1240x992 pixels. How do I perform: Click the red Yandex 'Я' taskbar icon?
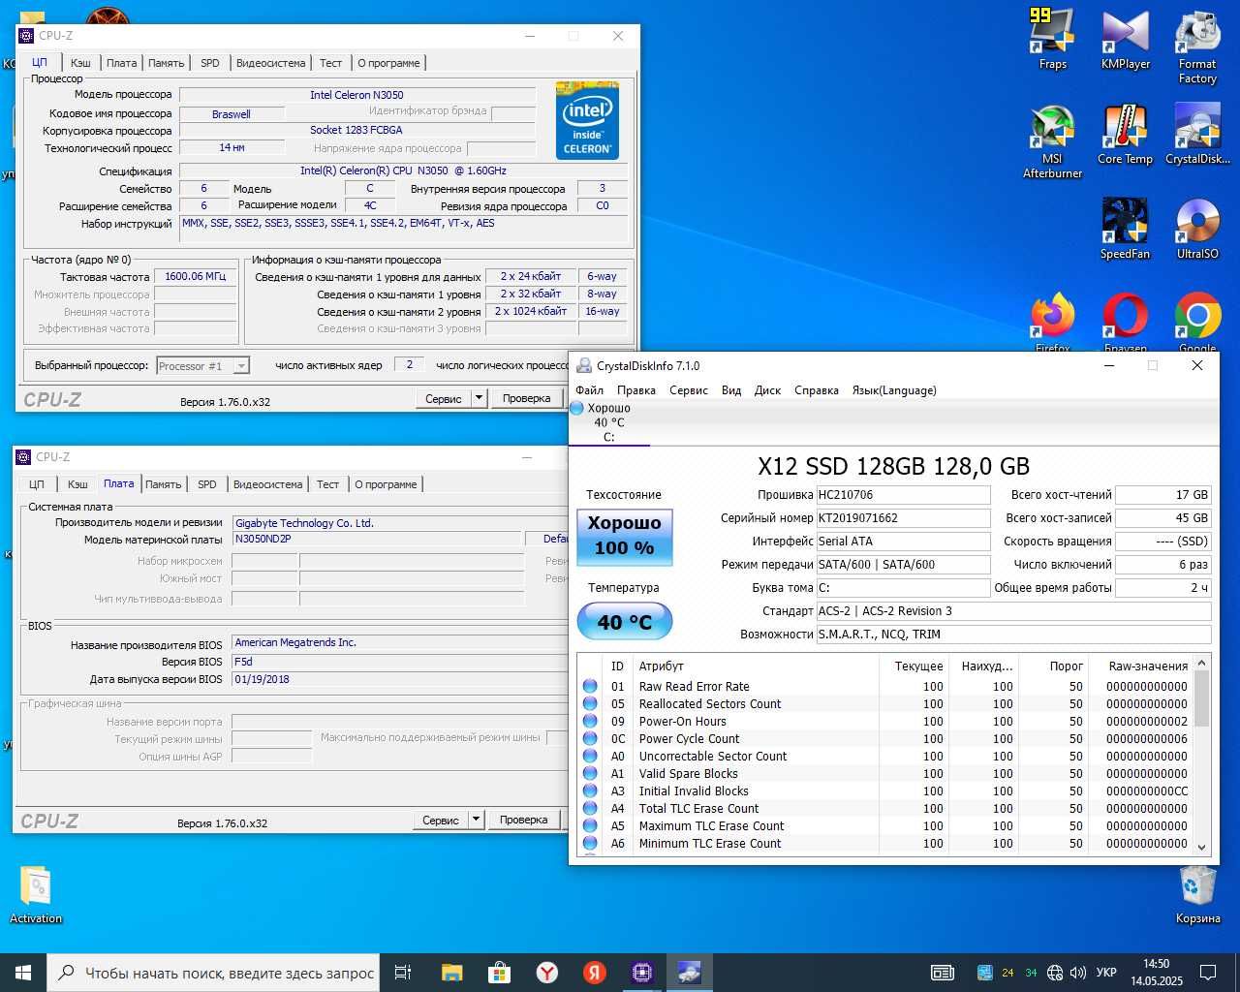(595, 973)
